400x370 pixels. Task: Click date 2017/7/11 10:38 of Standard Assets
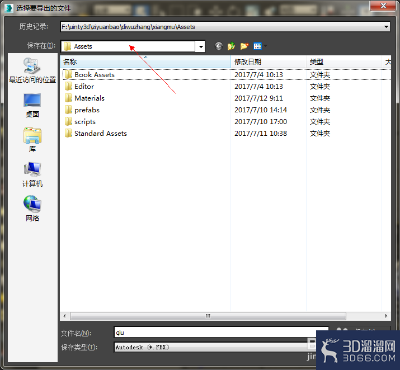click(x=261, y=133)
